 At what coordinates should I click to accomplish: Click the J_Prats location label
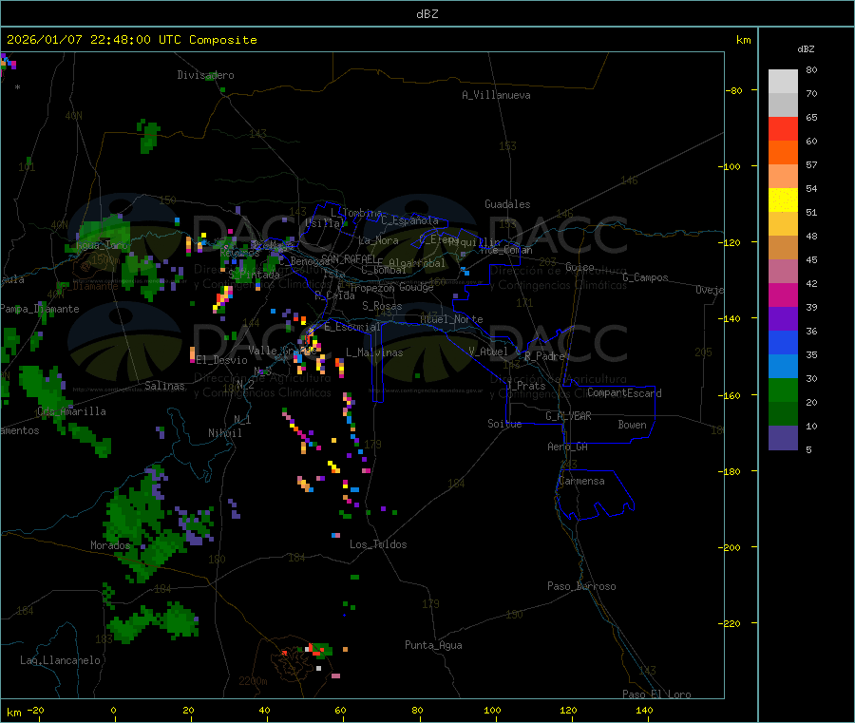[x=527, y=386]
